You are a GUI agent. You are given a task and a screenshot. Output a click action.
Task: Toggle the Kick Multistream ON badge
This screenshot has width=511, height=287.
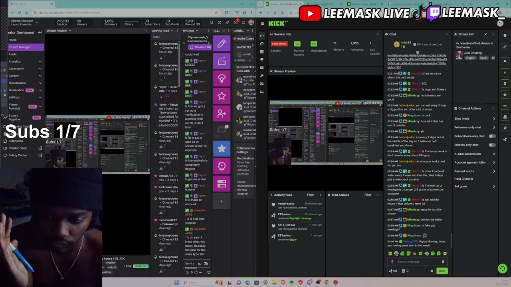click(314, 43)
